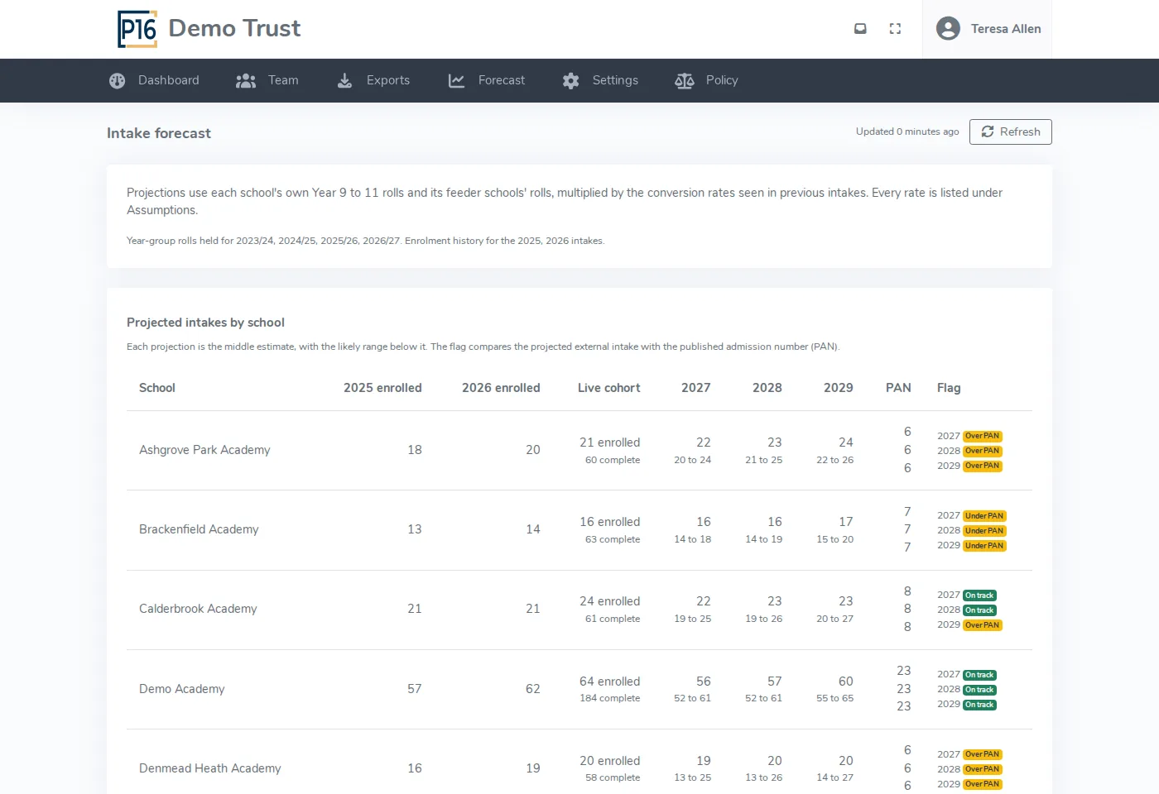1159x794 pixels.
Task: Click the 'Updated 0 minutes ago' text
Action: coord(907,132)
